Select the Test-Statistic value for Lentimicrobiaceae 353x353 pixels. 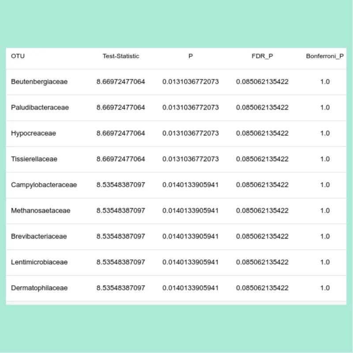(120, 262)
